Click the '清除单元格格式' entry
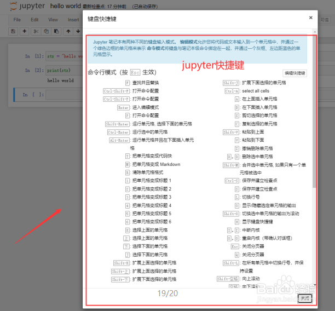Image resolution: width=335 pixels, height=311 pixels. click(145, 172)
